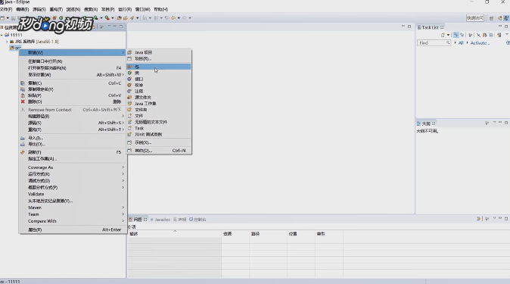Open the 新建(W) New submenu entry
Image resolution: width=510 pixels, height=284 pixels.
73,52
